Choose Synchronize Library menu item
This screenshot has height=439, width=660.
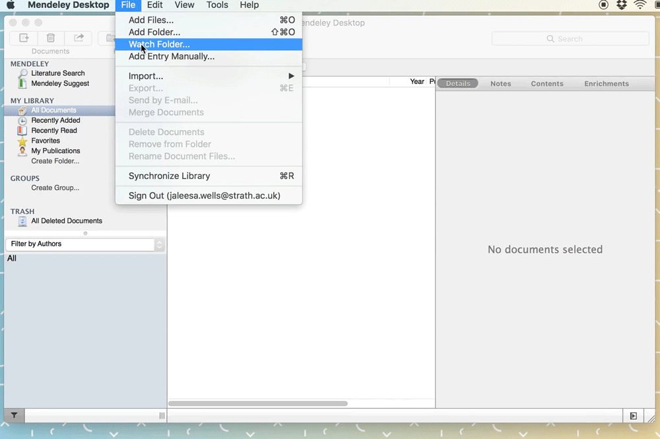point(209,176)
